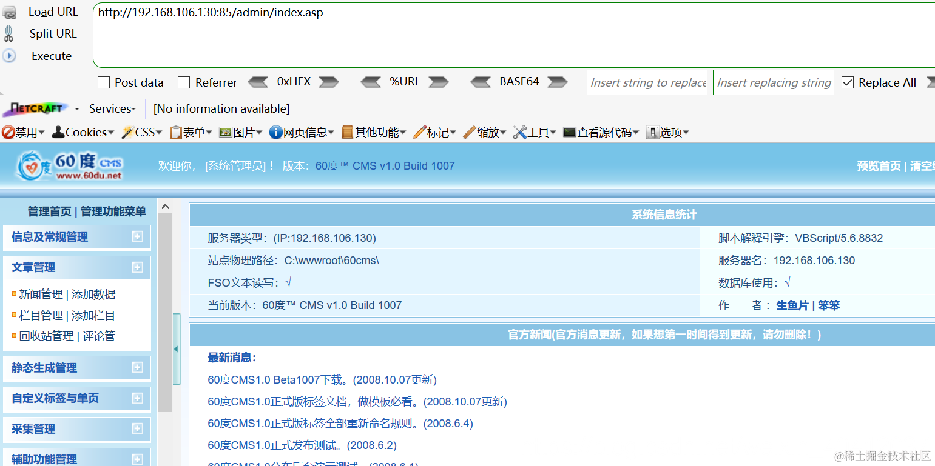Image resolution: width=935 pixels, height=466 pixels.
Task: Click the 标记 pencil icon
Action: coord(419,132)
